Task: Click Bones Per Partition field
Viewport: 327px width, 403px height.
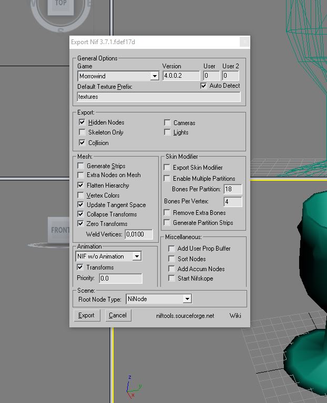Action: 233,189
